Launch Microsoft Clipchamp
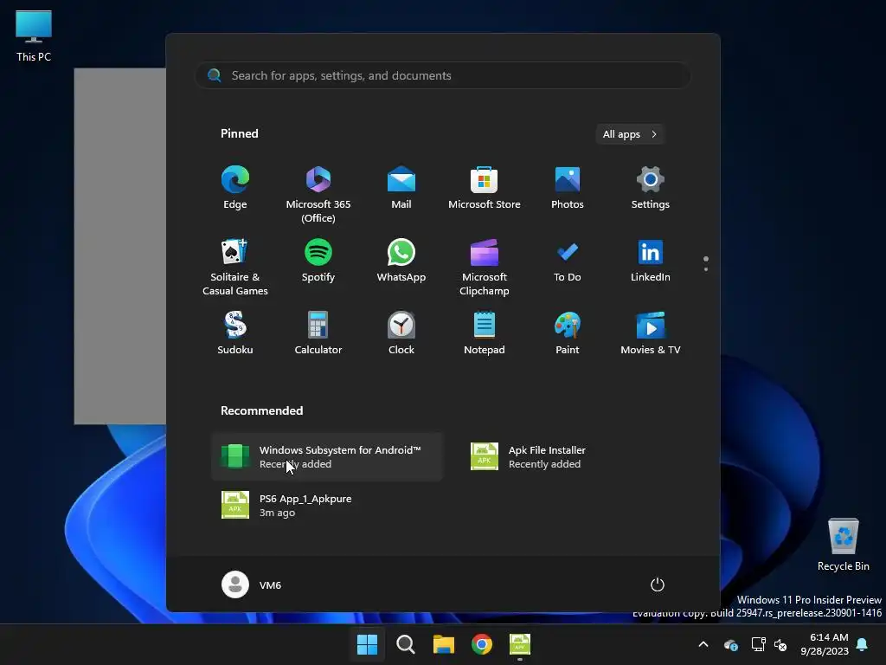Image resolution: width=886 pixels, height=665 pixels. (x=485, y=268)
